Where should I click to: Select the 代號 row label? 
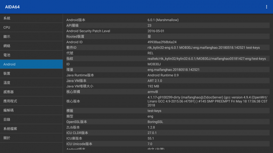coord(70,53)
